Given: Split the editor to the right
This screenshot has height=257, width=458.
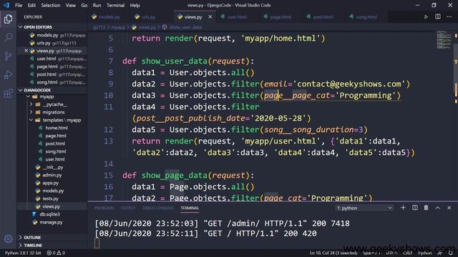Looking at the screenshot, I should 437,17.
